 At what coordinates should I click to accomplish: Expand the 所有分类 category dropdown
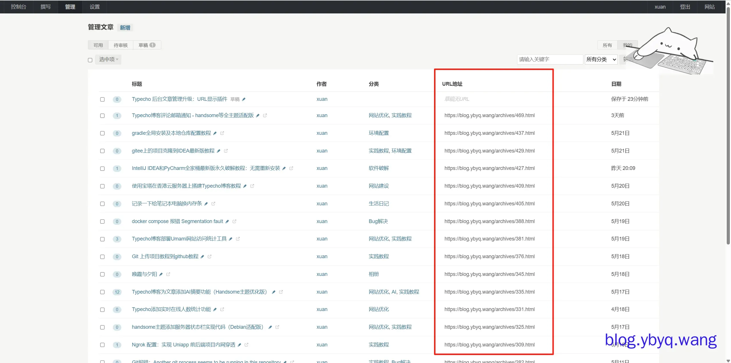(x=601, y=59)
